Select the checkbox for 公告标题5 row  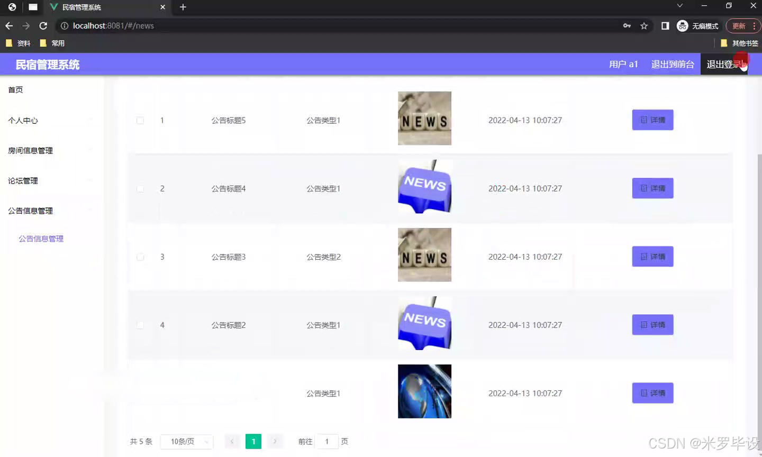[x=140, y=120]
